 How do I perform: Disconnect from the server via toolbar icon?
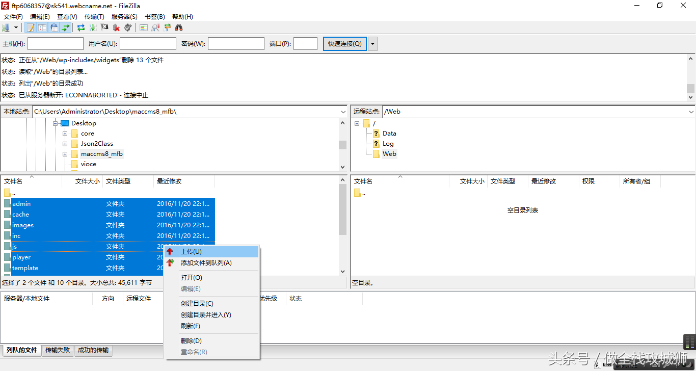pyautogui.click(x=116, y=28)
